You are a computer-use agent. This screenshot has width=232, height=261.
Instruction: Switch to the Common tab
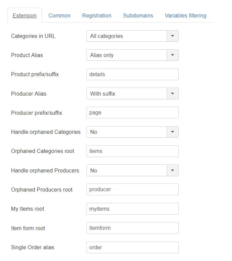[59, 15]
